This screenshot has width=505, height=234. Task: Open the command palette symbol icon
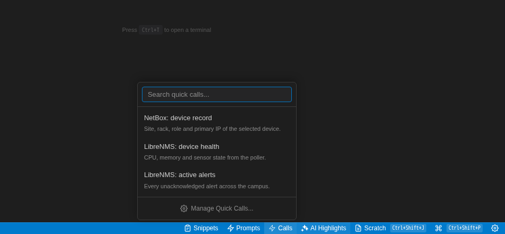tap(439, 228)
